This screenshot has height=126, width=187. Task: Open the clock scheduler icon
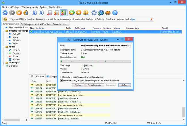[26, 13]
